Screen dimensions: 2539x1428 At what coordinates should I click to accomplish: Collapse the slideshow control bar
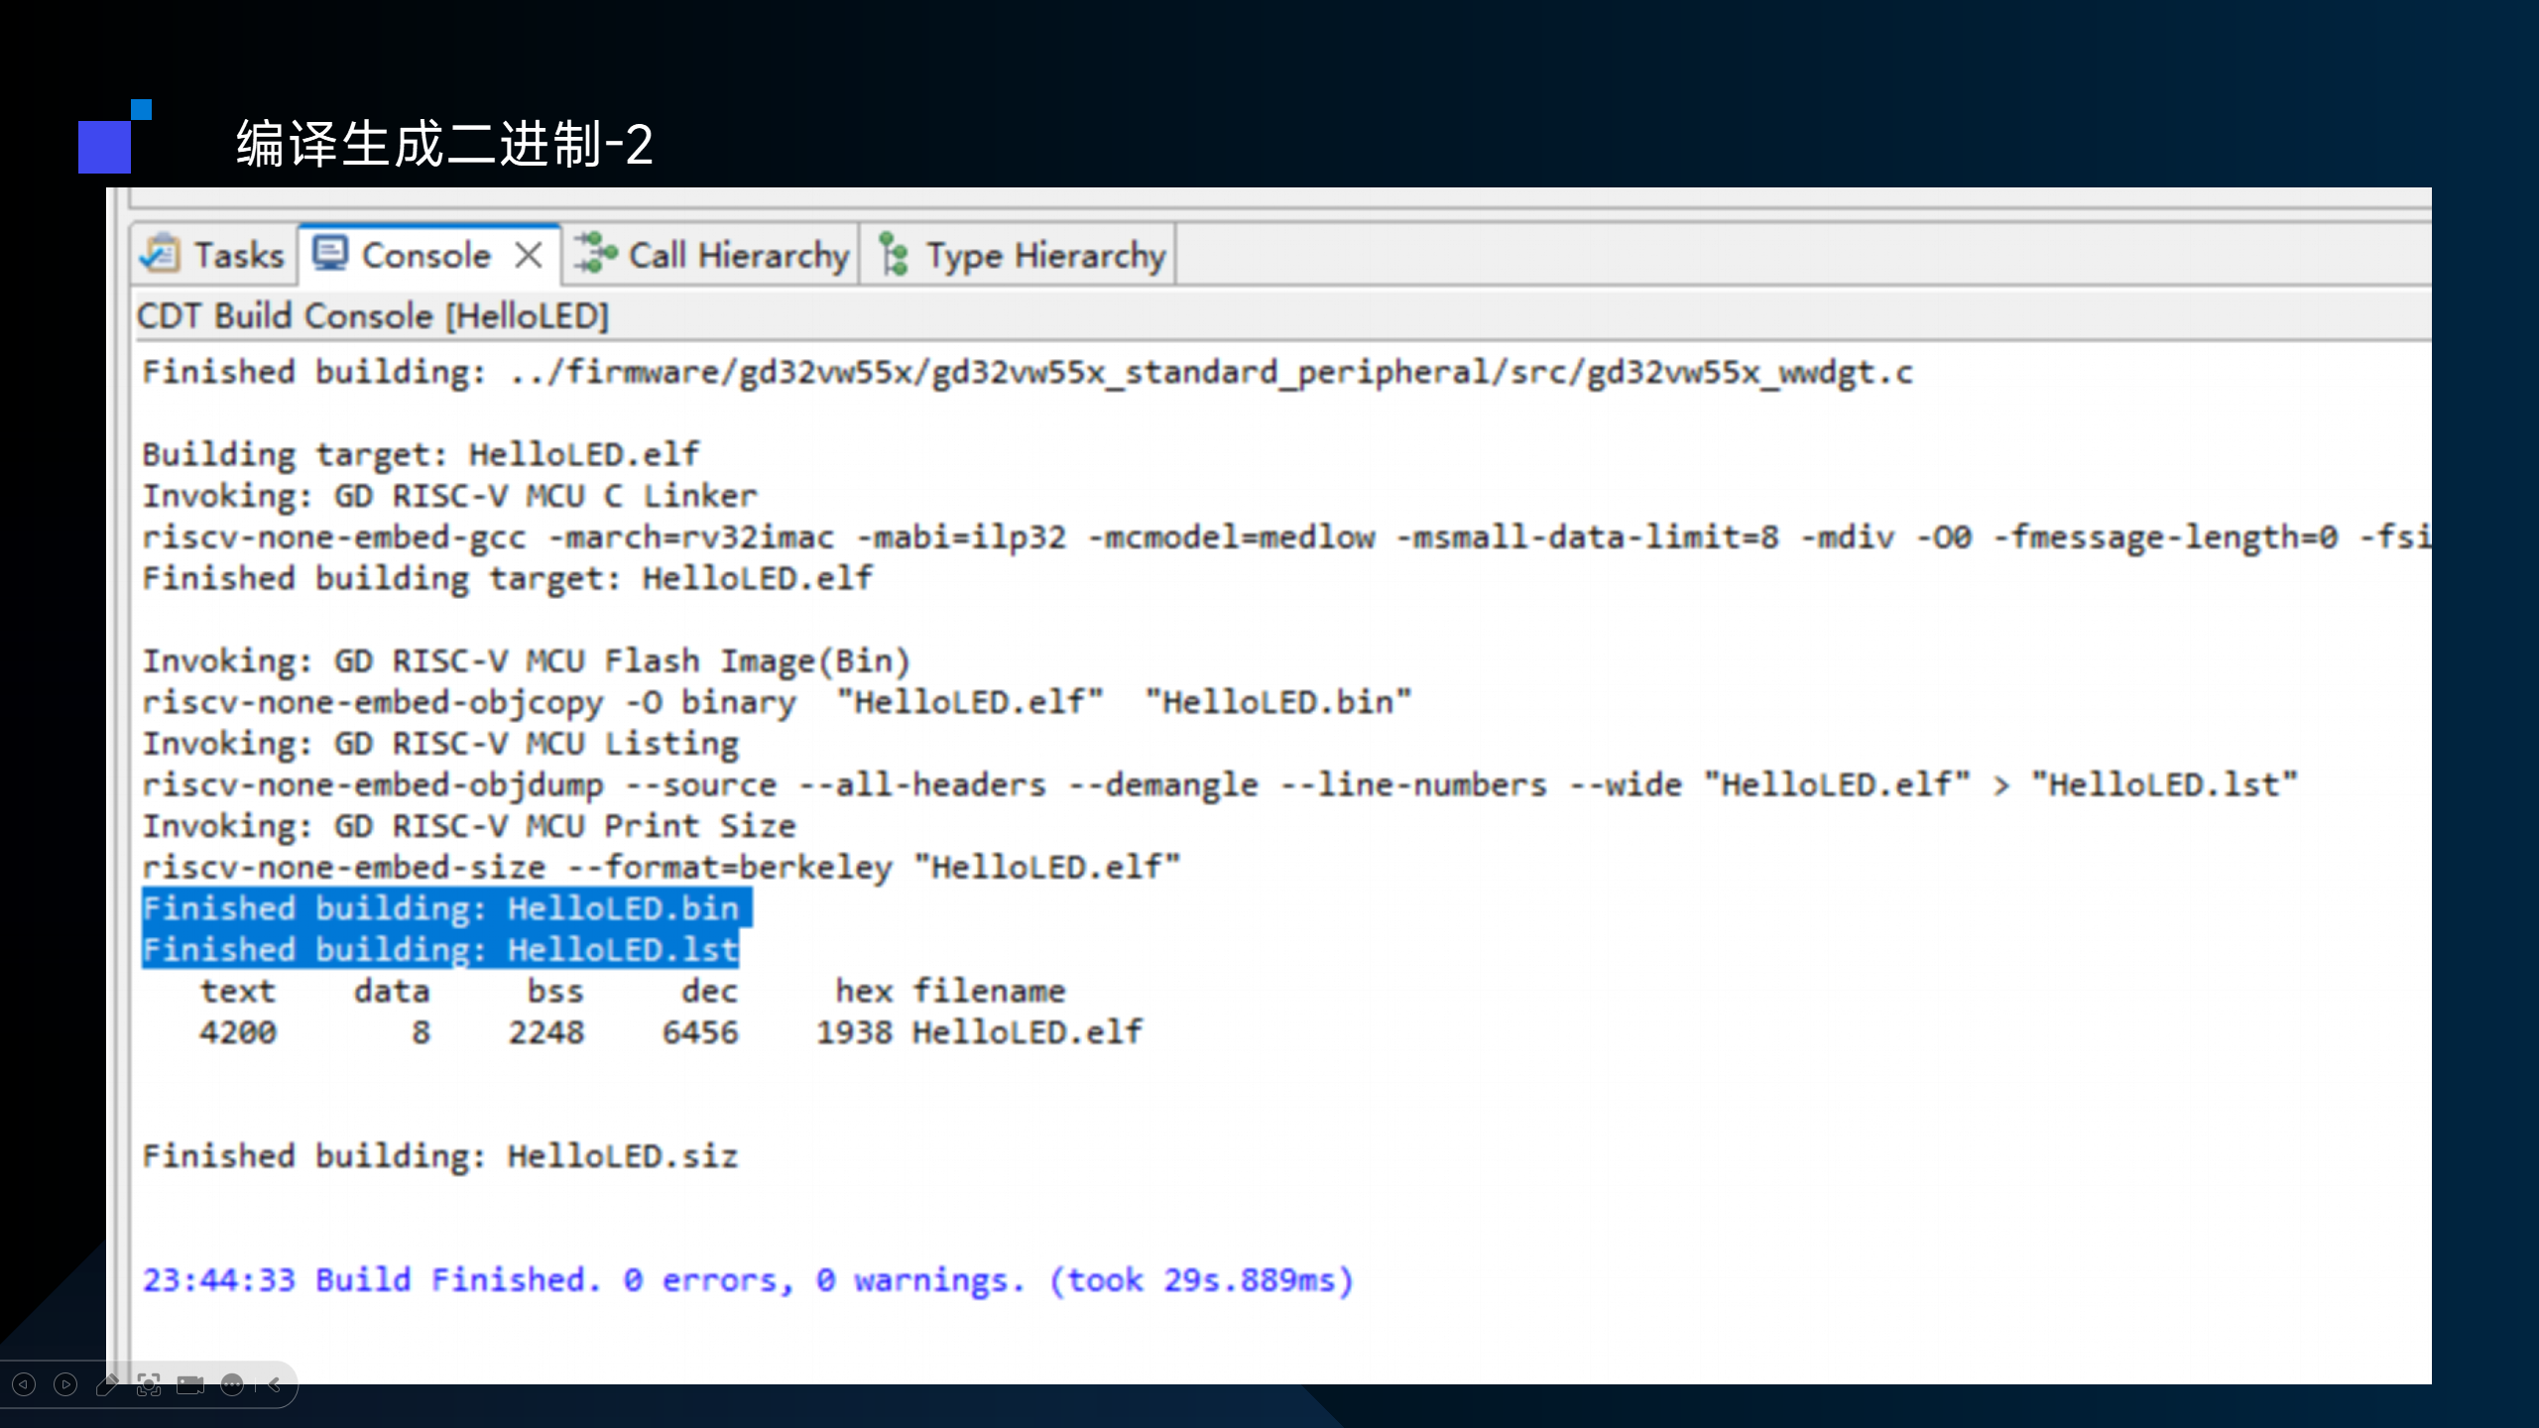click(x=275, y=1384)
